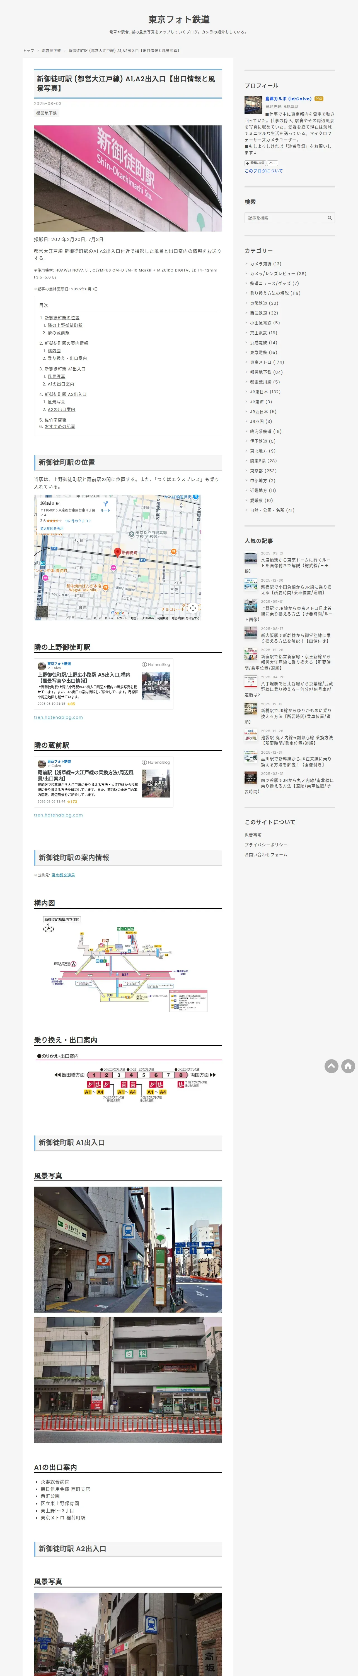Open 東京メトロ (174) category

267,362
